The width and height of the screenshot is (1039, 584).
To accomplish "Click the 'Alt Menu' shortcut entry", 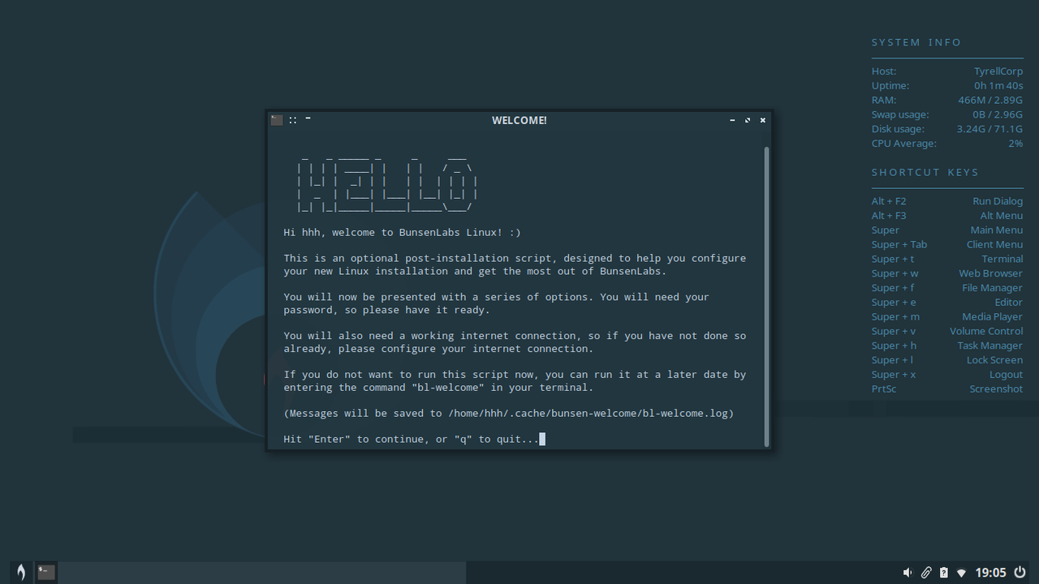I will click(1002, 216).
